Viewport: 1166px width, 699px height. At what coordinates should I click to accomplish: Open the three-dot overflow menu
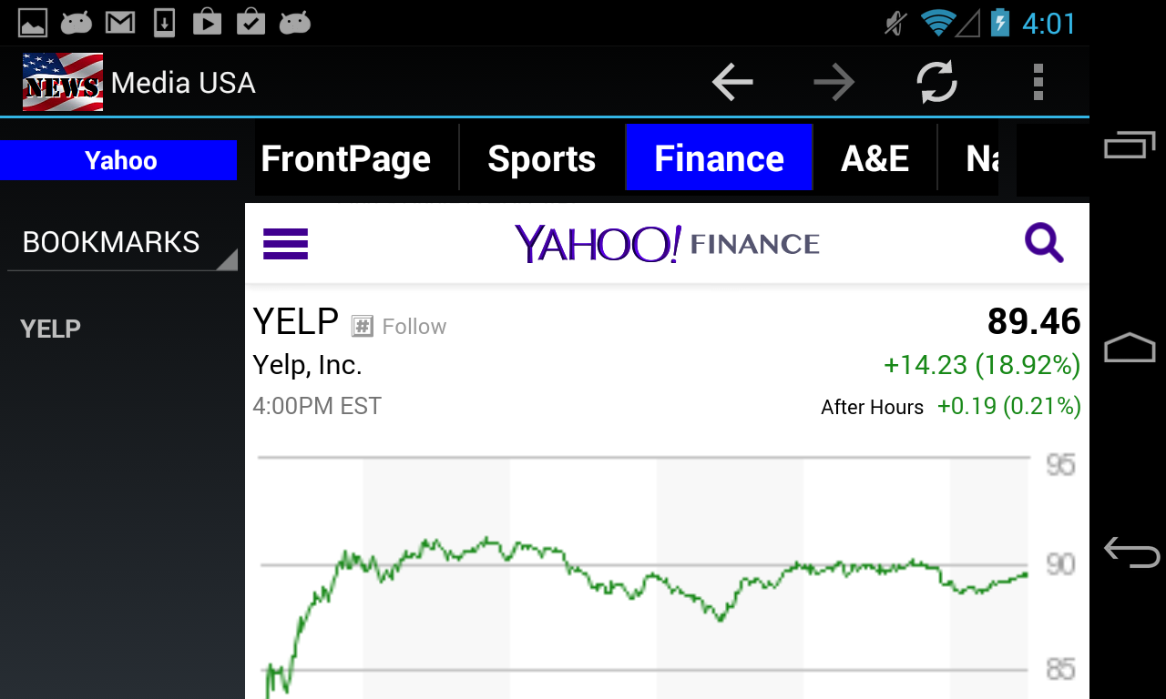tap(1038, 83)
